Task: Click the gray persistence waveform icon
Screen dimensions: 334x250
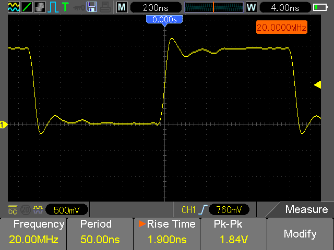Action: 40,7
